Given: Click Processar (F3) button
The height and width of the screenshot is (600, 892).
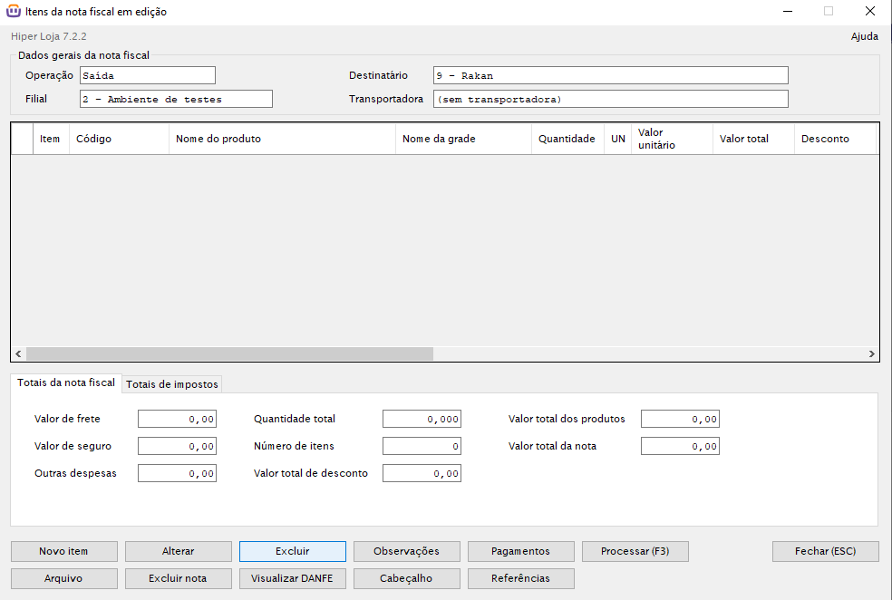Looking at the screenshot, I should point(635,551).
